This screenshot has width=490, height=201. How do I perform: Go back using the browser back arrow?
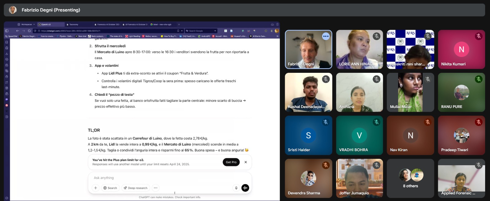[17, 31]
